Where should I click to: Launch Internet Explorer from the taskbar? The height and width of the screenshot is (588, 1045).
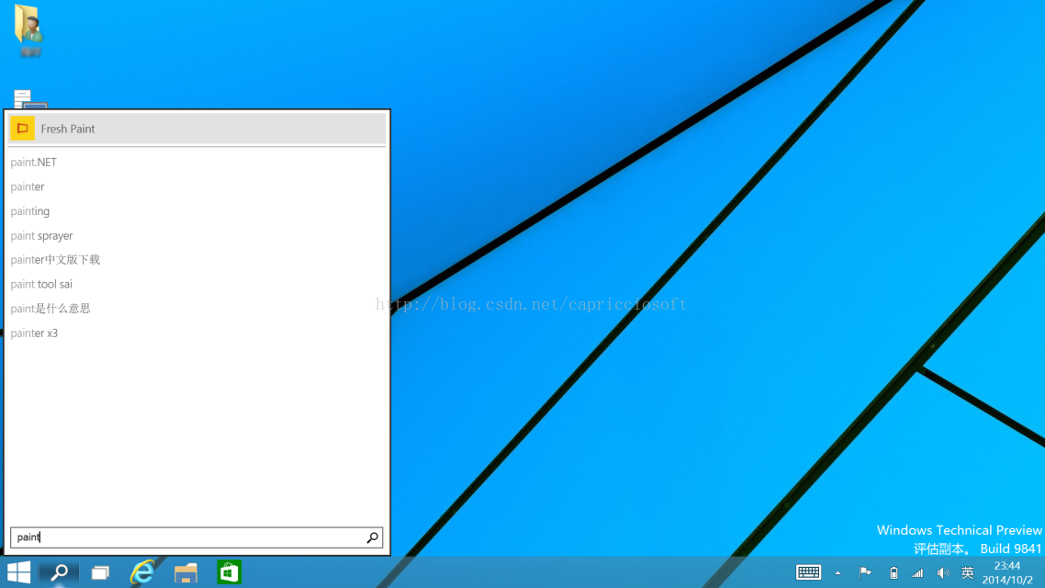pyautogui.click(x=142, y=572)
